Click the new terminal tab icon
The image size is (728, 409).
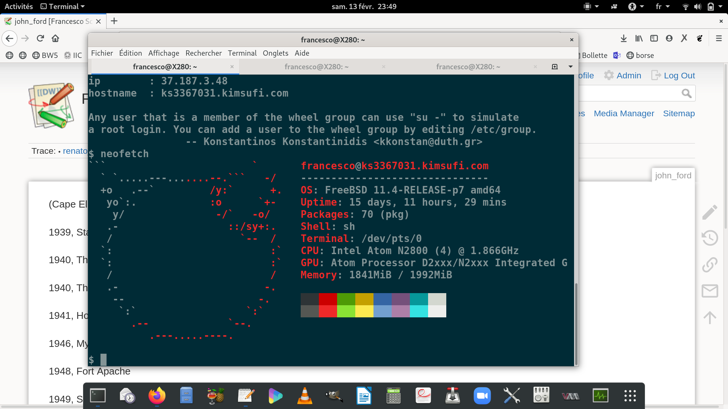coord(555,67)
